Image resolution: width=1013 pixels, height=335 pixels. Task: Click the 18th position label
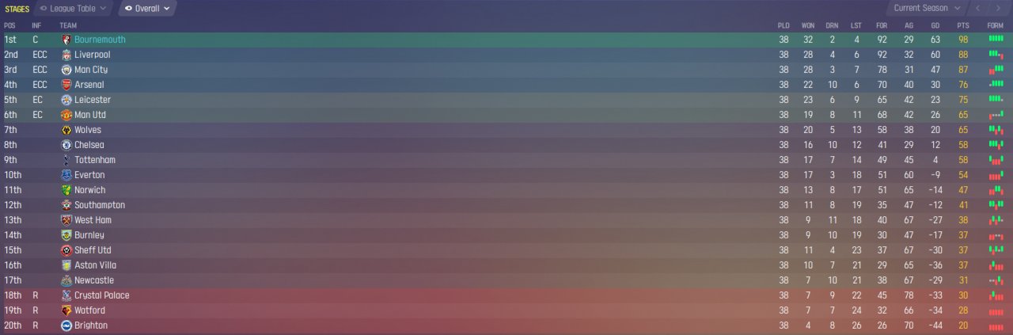coord(11,295)
